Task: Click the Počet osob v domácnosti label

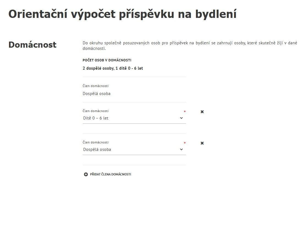Action: pyautogui.click(x=107, y=60)
